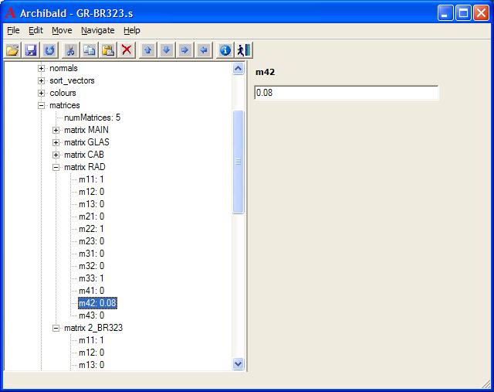Click the Move Down arrow icon

(166, 49)
